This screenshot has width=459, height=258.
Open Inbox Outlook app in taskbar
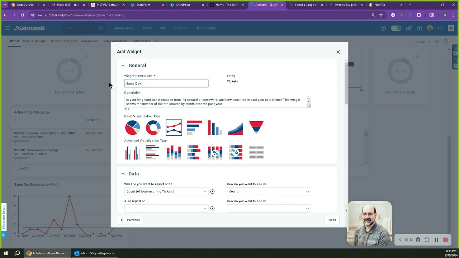95,253
